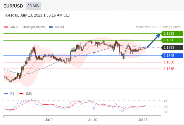The image size is (184, 125).
Task: Click the green 1.1880 resistance tag
Action: coord(172,40)
